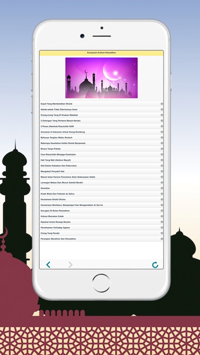Select Hati Yang Mati (Qoblun Mayyit)
The height and width of the screenshot is (355, 200).
101,160
